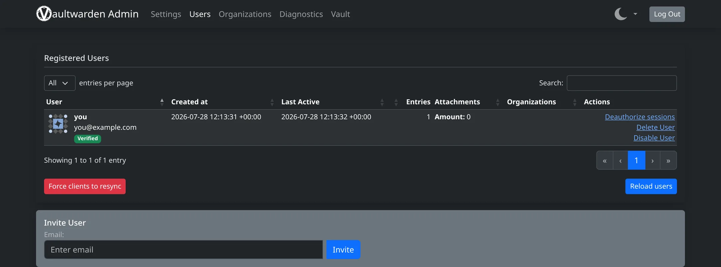721x267 pixels.
Task: Click the Invite User heading
Action: tap(65, 223)
